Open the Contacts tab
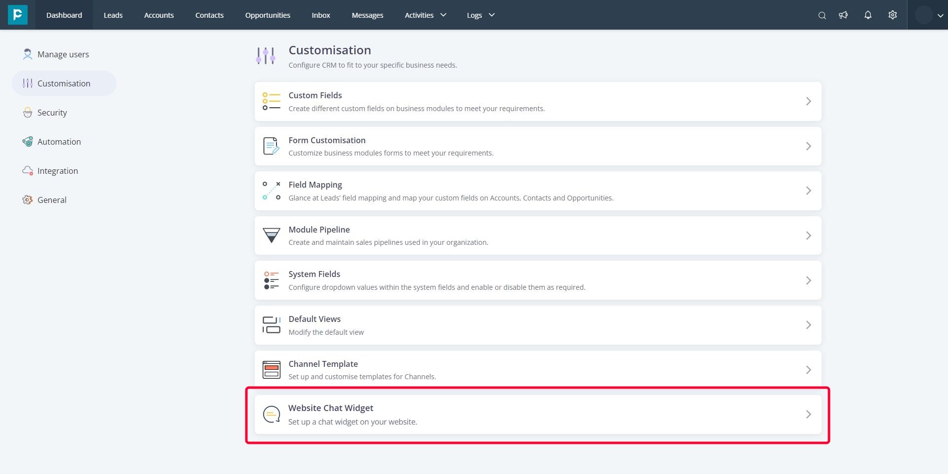The image size is (948, 474). (209, 15)
